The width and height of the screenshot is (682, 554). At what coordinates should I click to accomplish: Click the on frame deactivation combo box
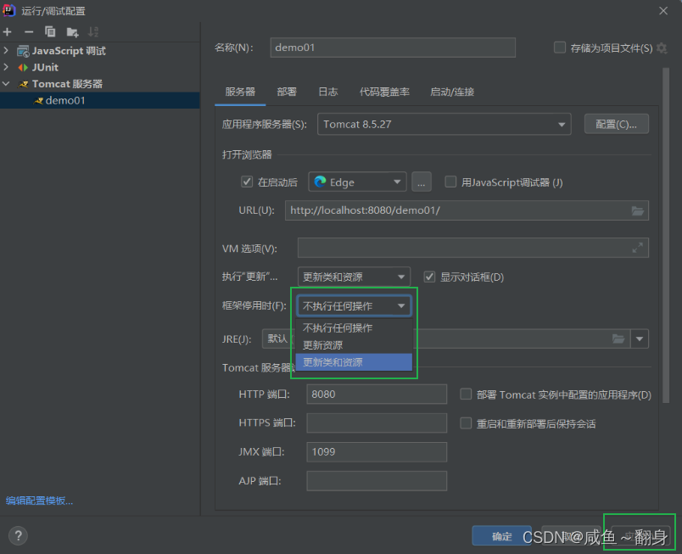click(x=354, y=305)
